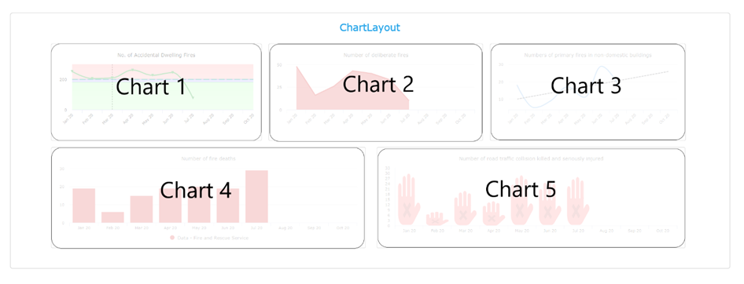Click the Mar 20 hand icon in Chart 5

click(465, 208)
